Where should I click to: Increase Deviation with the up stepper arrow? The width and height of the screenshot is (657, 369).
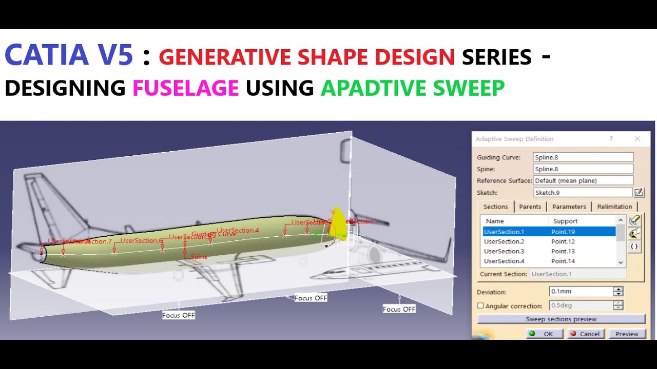click(619, 289)
